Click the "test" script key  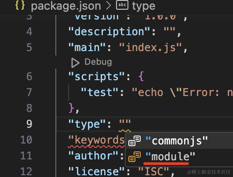[x=99, y=92]
